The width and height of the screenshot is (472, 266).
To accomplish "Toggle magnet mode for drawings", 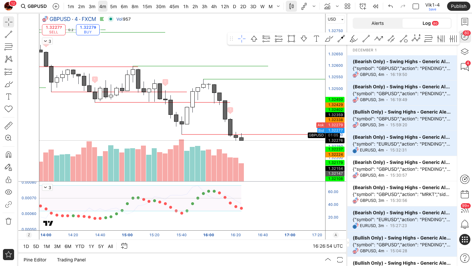I will [9, 155].
